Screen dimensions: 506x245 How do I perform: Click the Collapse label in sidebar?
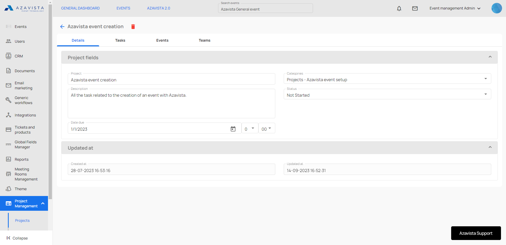pyautogui.click(x=20, y=238)
